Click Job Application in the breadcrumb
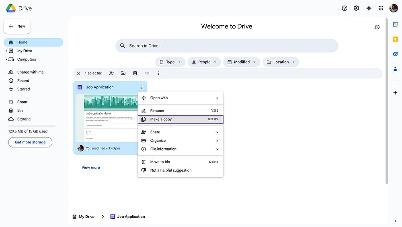 pos(128,217)
